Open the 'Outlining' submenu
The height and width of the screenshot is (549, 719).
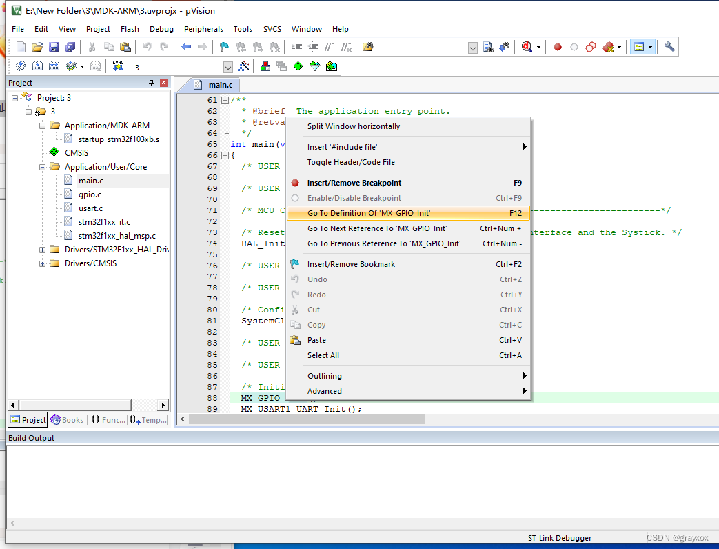pos(408,376)
